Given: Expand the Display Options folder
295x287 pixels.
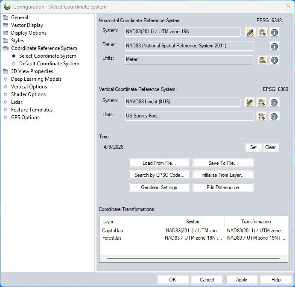Looking at the screenshot, I should [29, 33].
